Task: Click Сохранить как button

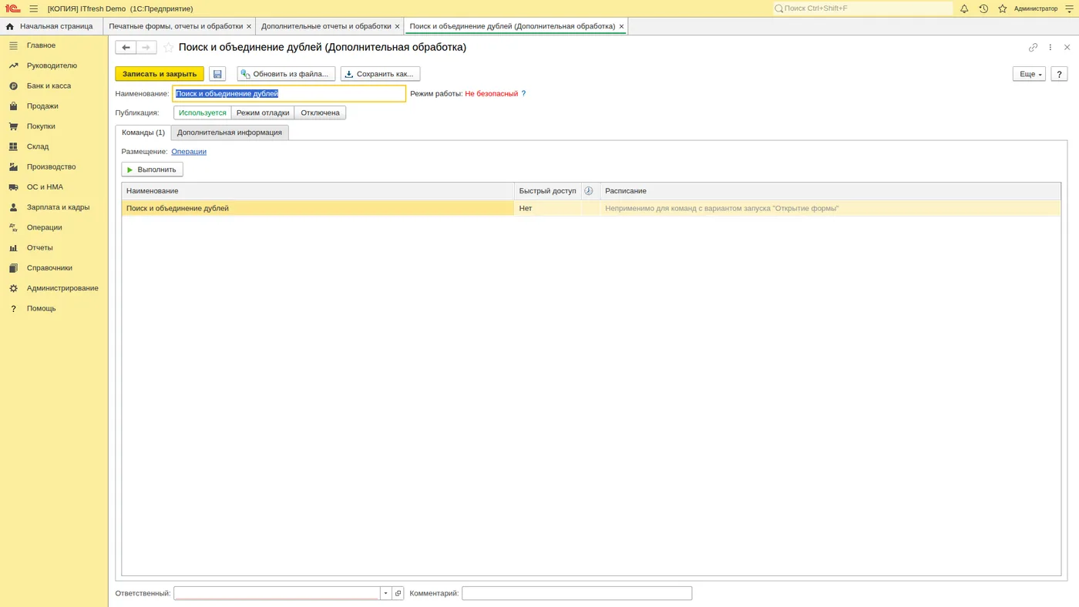Action: coord(380,74)
